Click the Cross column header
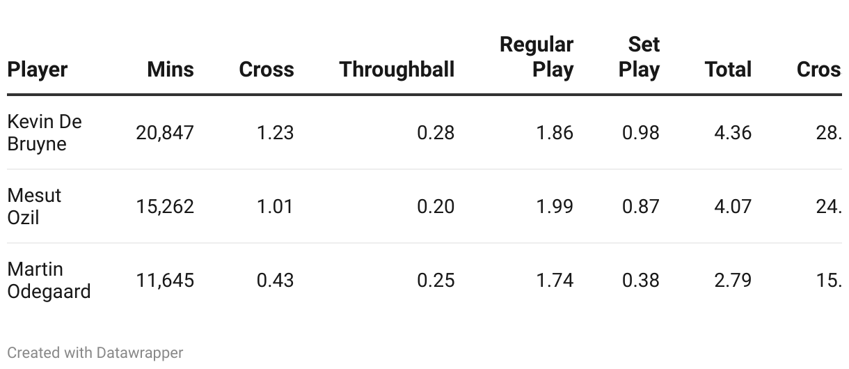Screen dimensions: 849x369 point(267,70)
